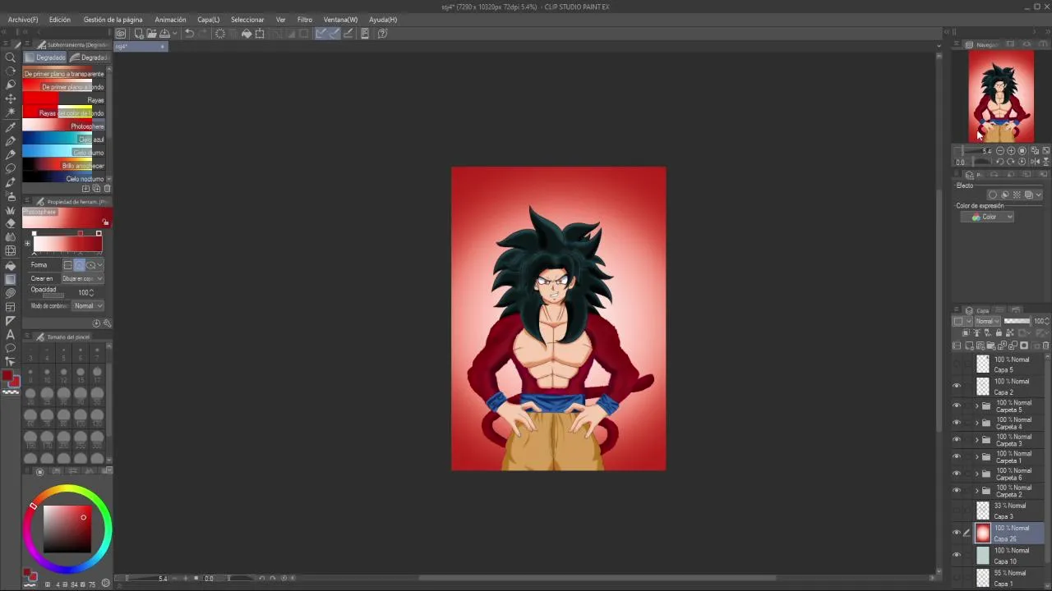1052x591 pixels.
Task: Open the layer blending mode Normal dropdown
Action: click(x=986, y=321)
